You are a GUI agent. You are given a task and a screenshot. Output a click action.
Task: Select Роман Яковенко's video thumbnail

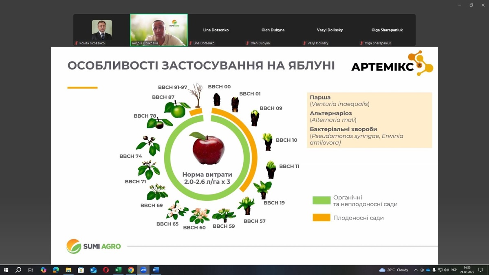coord(102,30)
